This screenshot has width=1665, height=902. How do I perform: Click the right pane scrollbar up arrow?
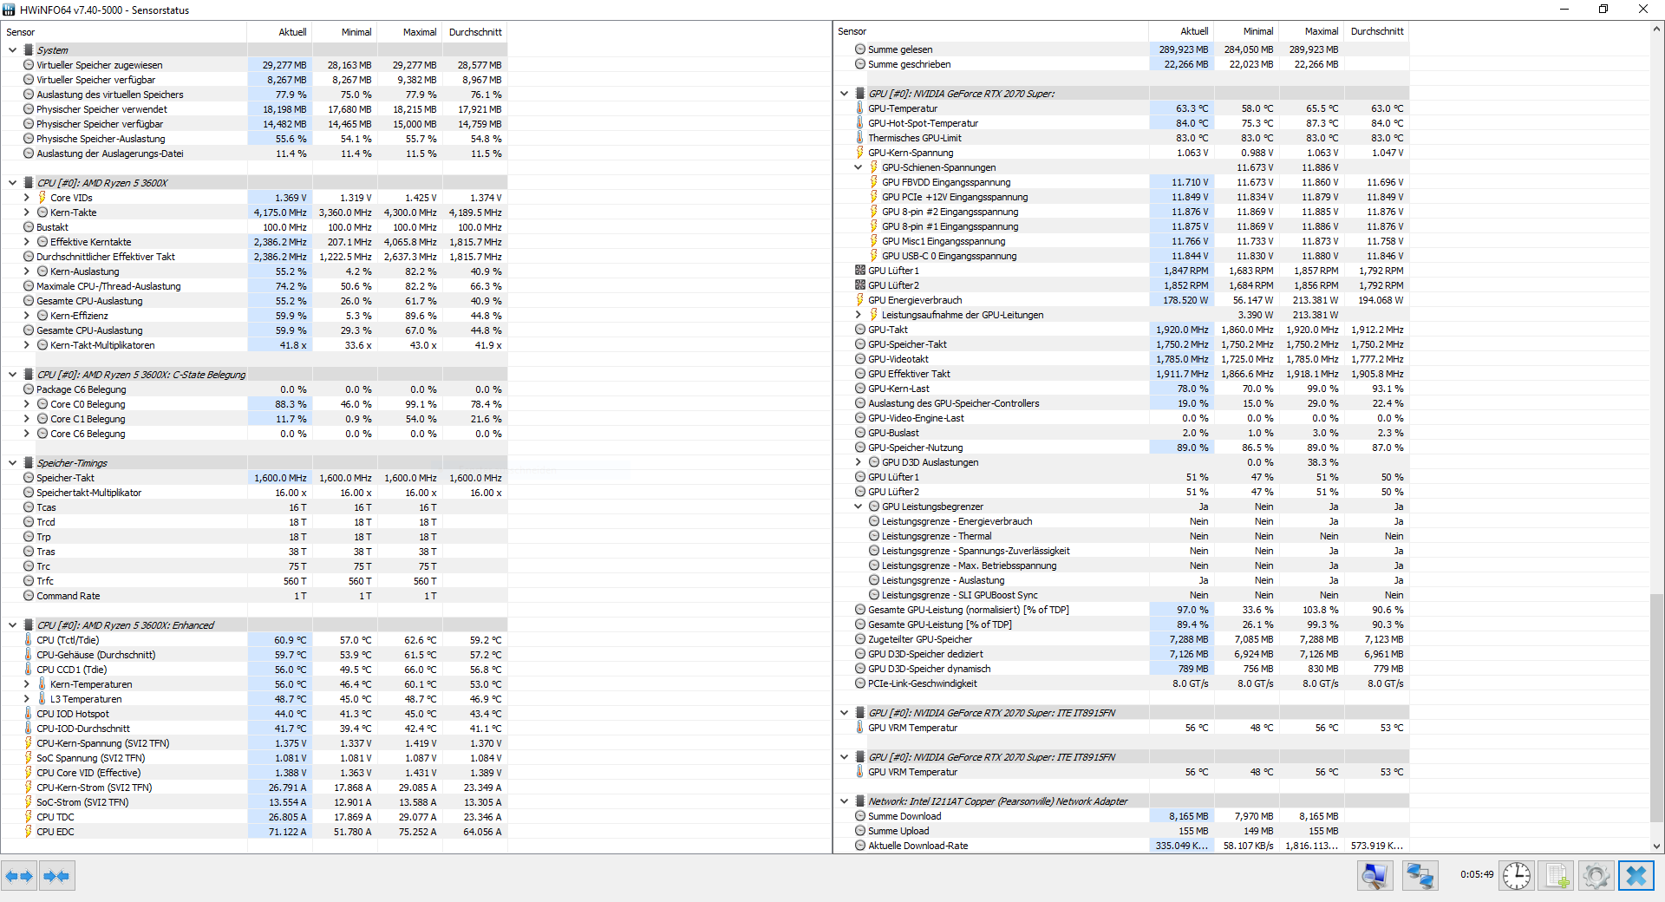pyautogui.click(x=1656, y=29)
